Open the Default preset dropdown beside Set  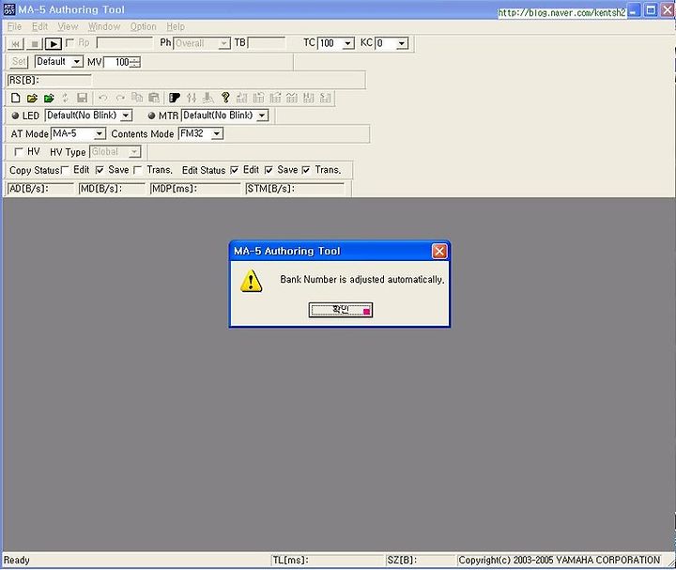[77, 62]
